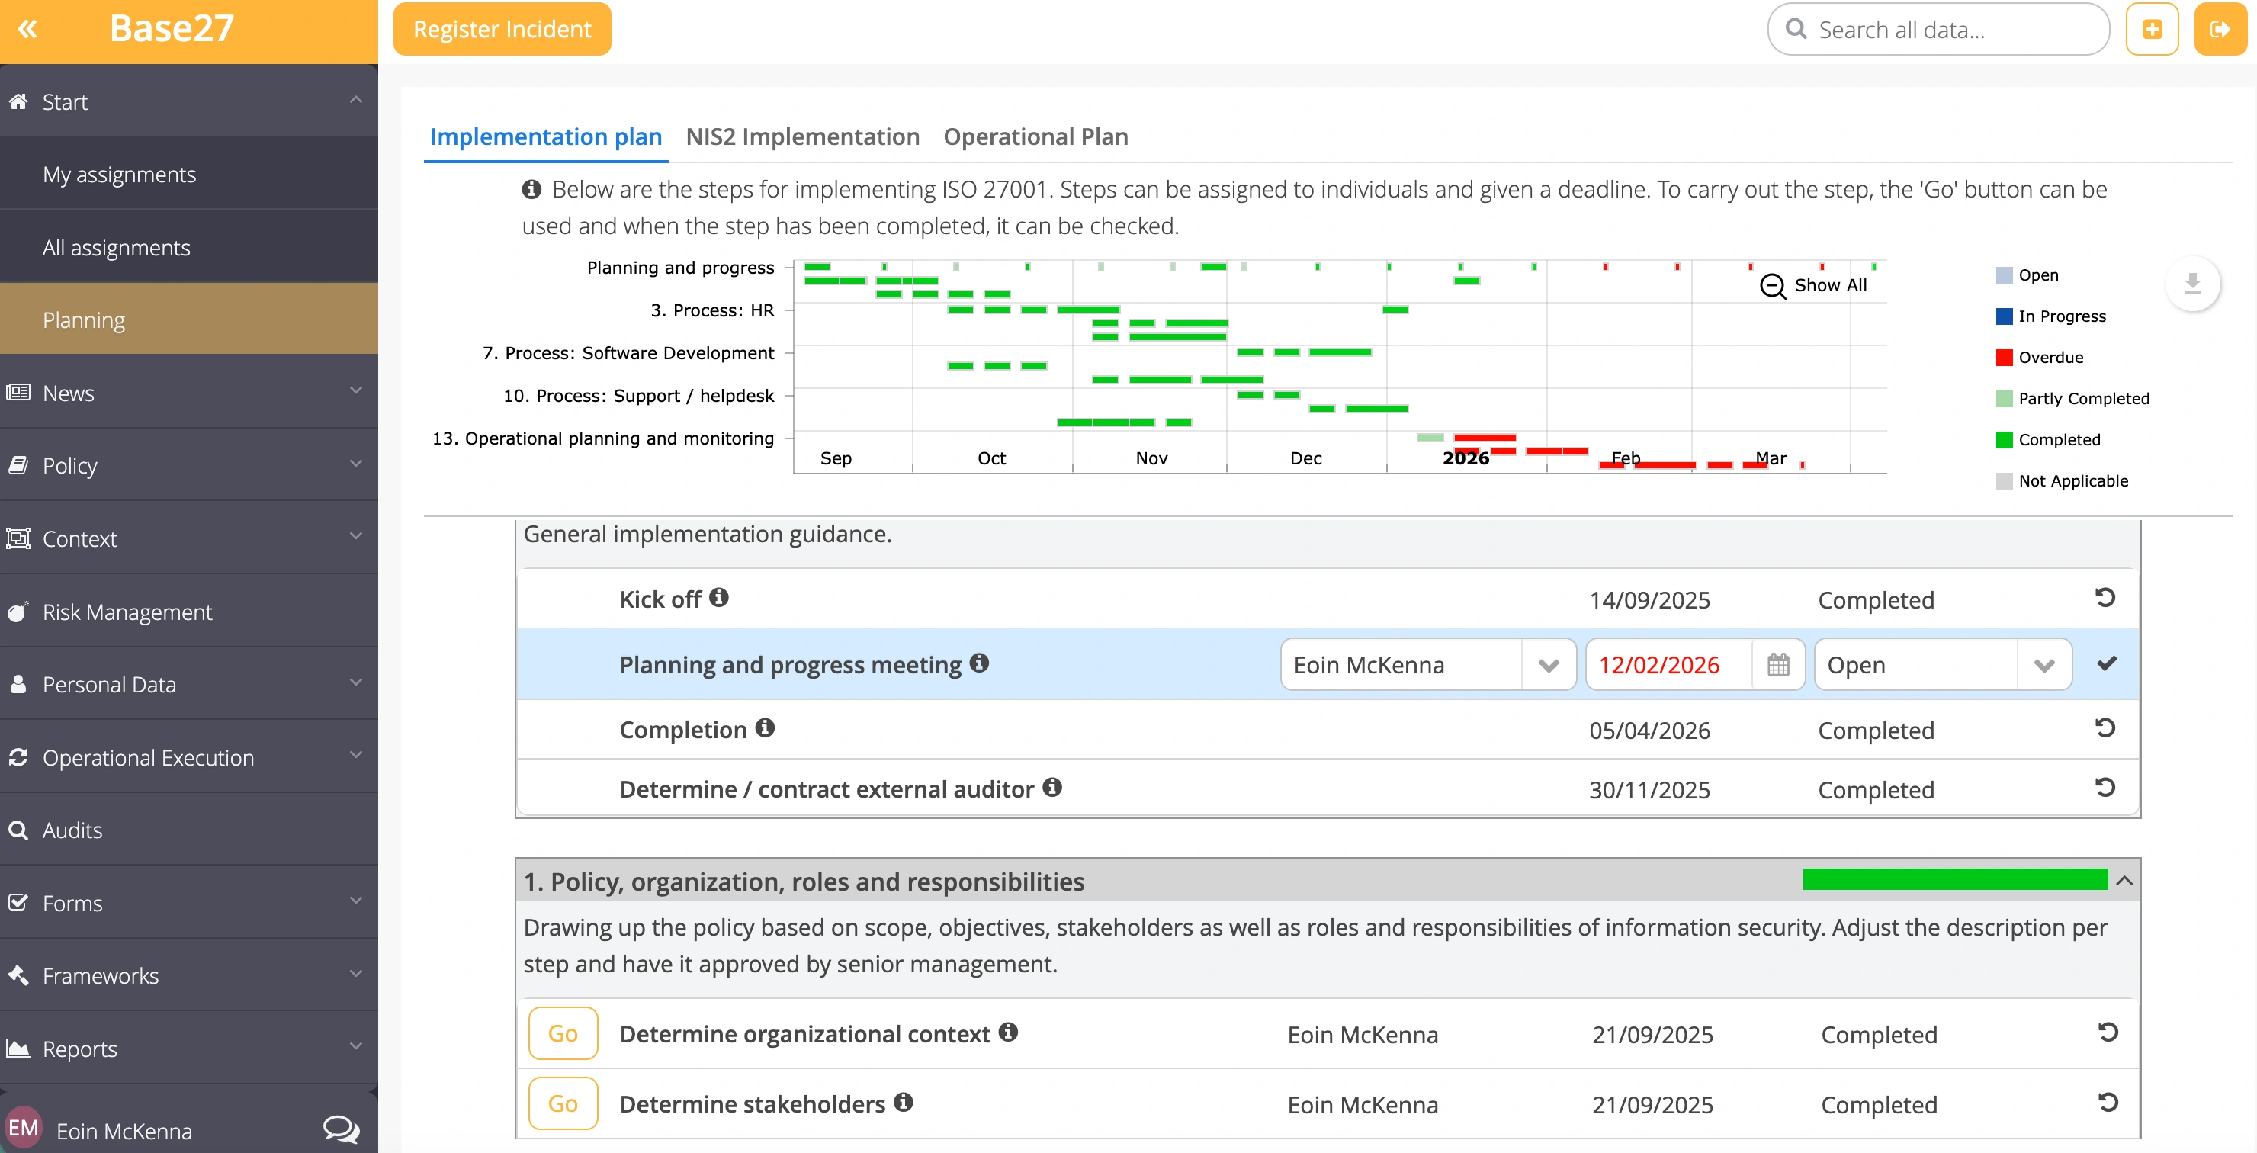
Task: Reset Determine stakeholders status
Action: (x=2108, y=1103)
